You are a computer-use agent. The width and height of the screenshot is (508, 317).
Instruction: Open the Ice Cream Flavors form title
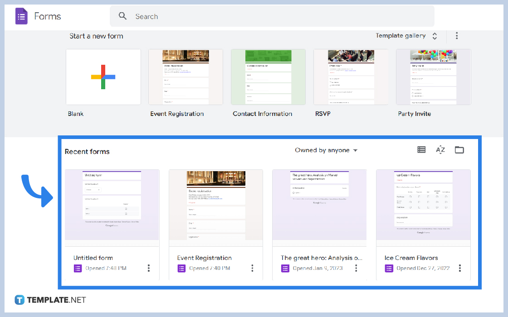[411, 258]
